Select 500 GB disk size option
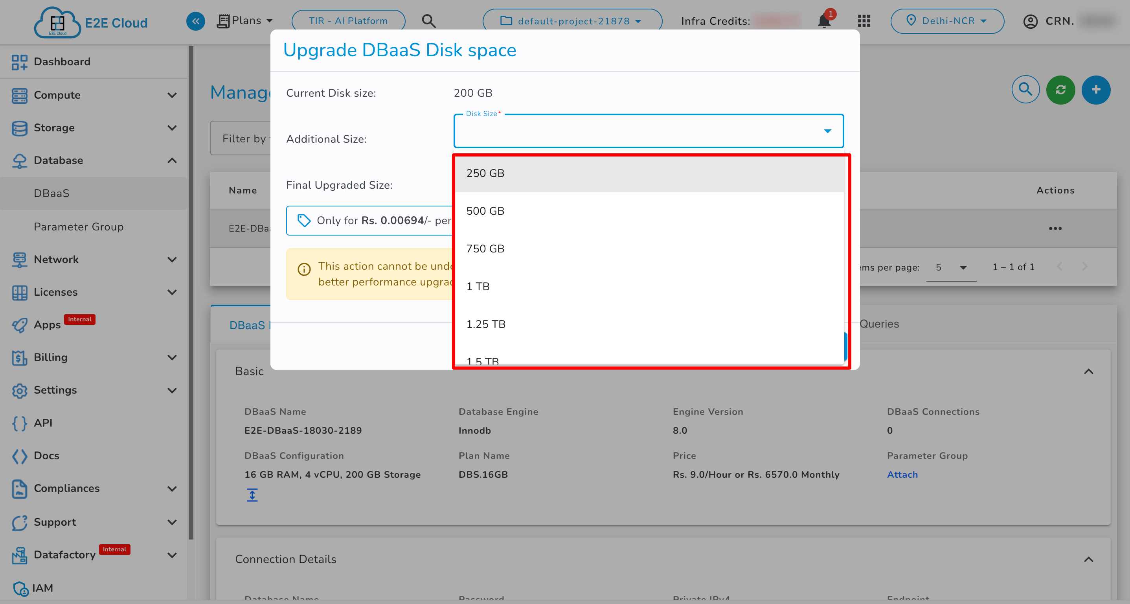 650,211
